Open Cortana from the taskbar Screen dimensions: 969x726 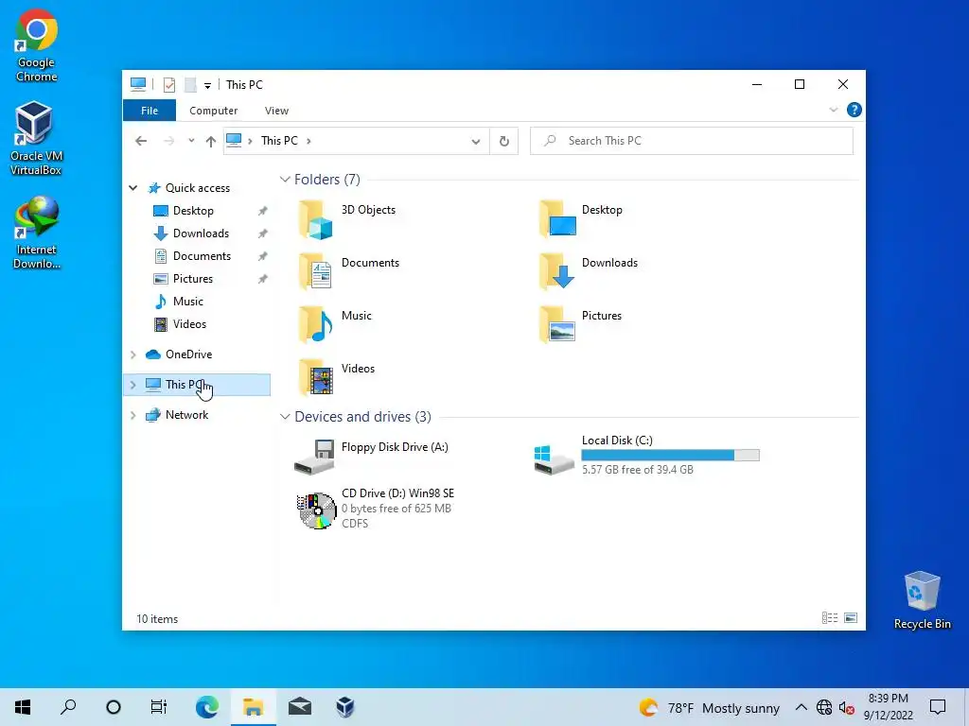pos(114,707)
